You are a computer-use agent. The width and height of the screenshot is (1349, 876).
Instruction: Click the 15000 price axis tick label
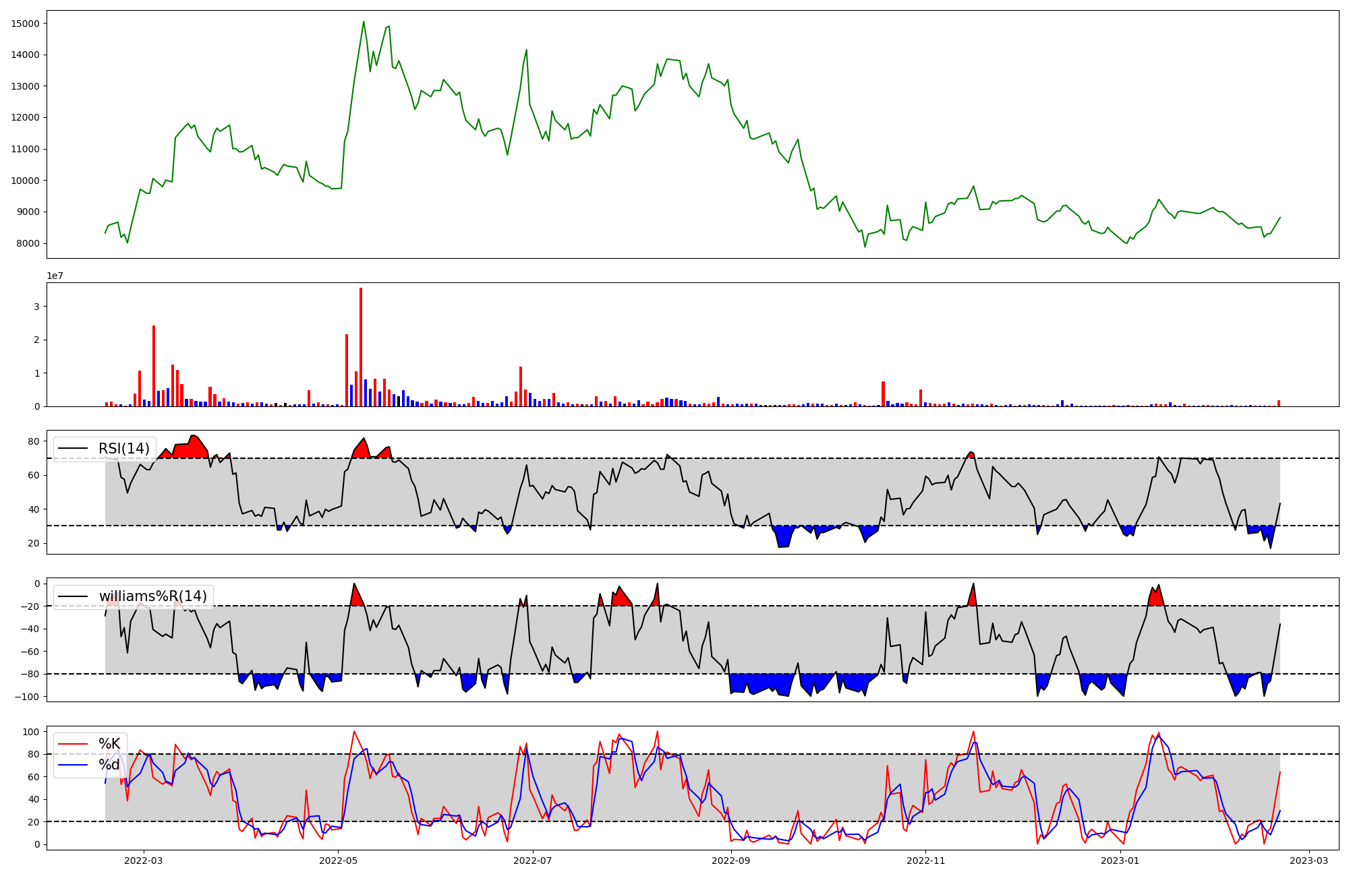point(25,24)
